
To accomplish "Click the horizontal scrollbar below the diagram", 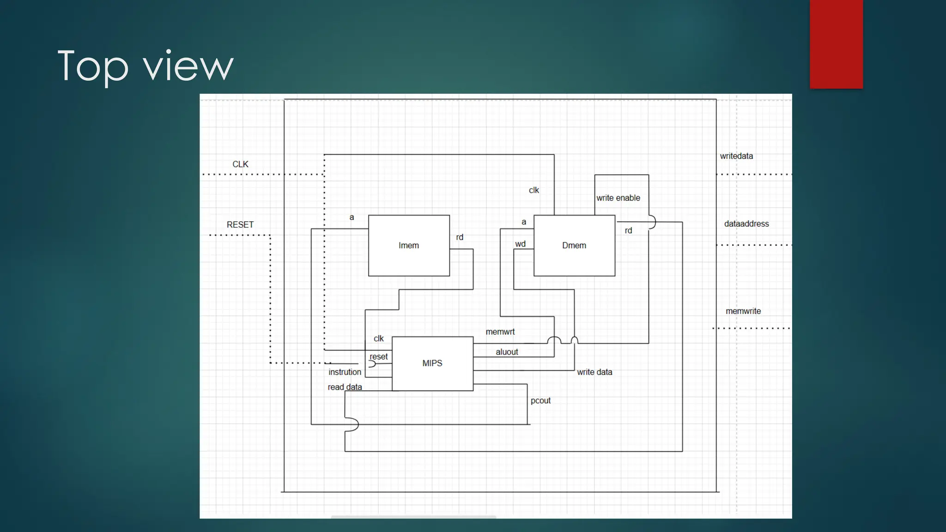I will pos(413,516).
